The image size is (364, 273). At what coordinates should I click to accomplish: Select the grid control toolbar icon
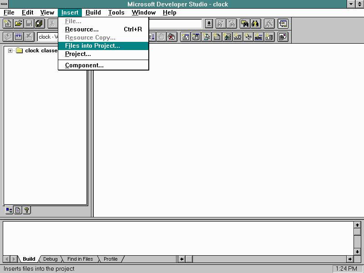[x=217, y=37]
